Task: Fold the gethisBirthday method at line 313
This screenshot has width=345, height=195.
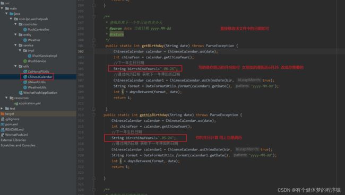Action: tap(94, 114)
